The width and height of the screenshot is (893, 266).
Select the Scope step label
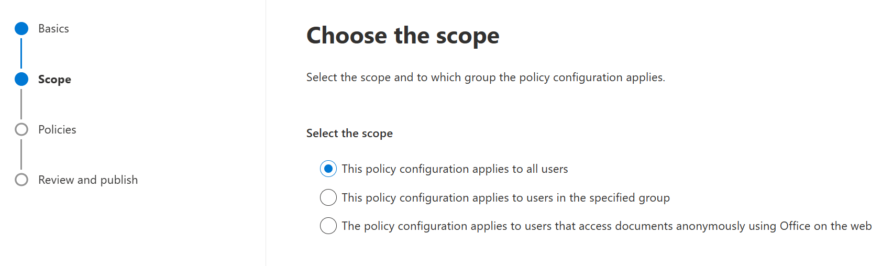tap(54, 80)
